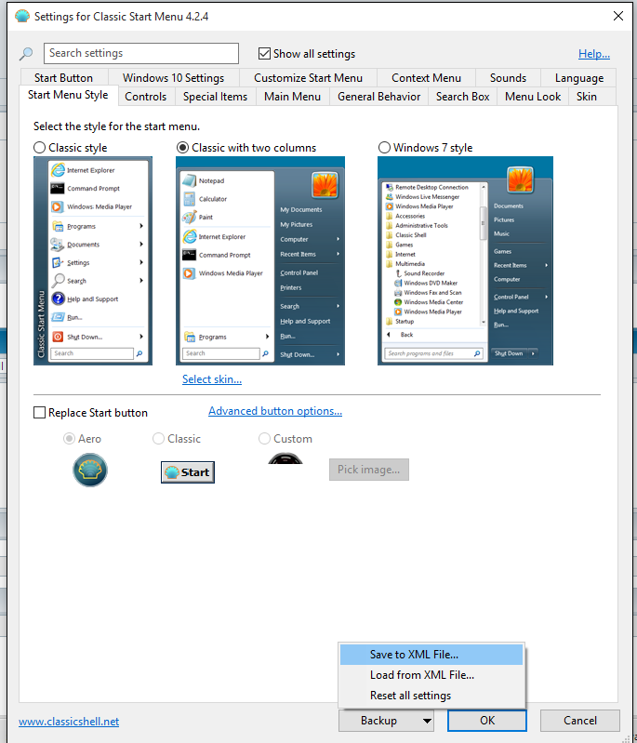
Task: Click the Pick image button
Action: click(369, 470)
